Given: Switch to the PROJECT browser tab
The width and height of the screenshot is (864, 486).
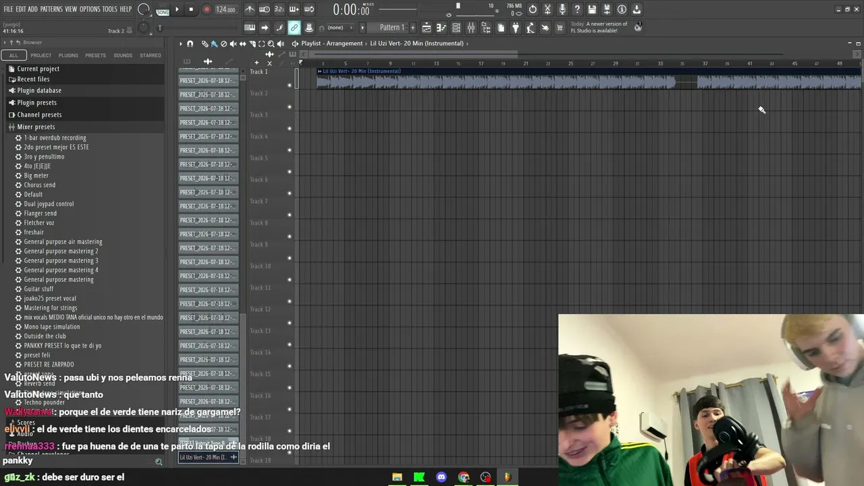Looking at the screenshot, I should pyautogui.click(x=40, y=55).
